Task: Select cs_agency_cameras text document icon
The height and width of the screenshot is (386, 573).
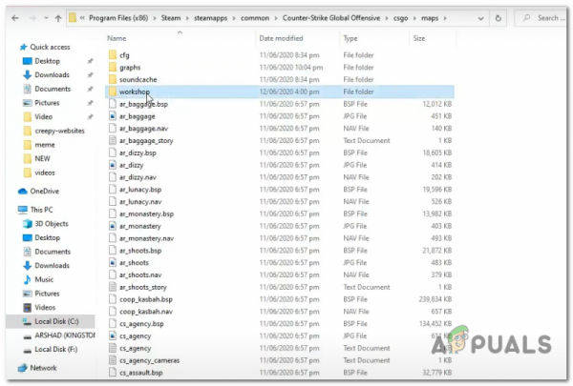Action: tap(113, 360)
